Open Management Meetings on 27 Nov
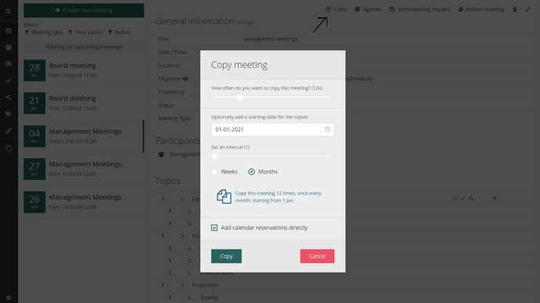The height and width of the screenshot is (303, 540). (x=84, y=169)
